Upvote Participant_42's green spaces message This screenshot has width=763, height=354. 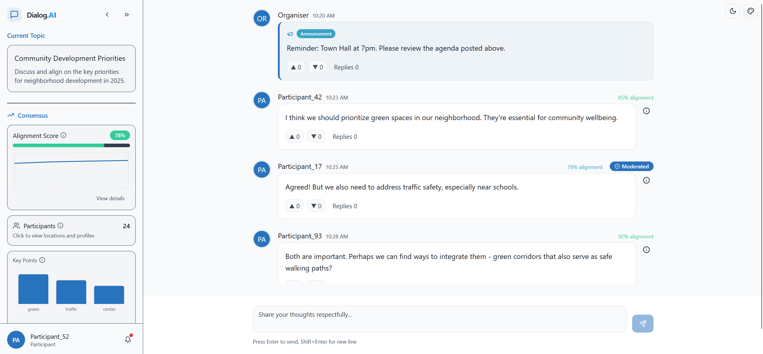click(x=294, y=136)
